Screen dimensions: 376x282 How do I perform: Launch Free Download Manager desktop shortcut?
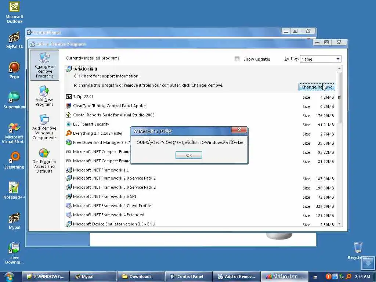[14, 253]
